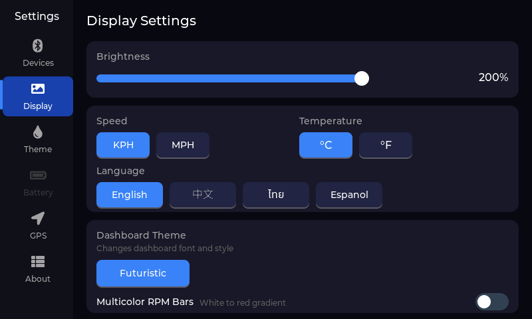Toggle the Multicolor RPM Bars switch
The height and width of the screenshot is (319, 532).
point(491,302)
